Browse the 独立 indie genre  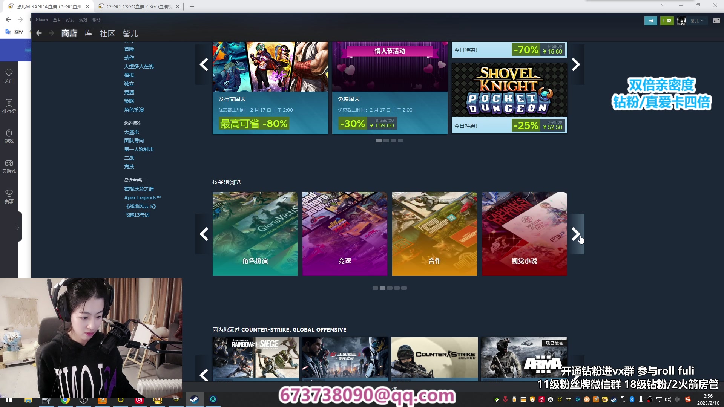coord(129,84)
